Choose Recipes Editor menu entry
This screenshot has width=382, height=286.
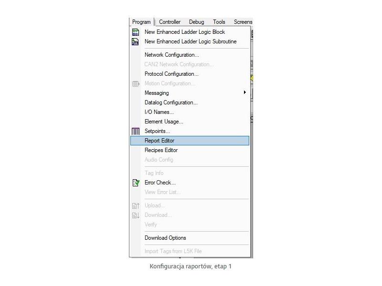pos(190,150)
